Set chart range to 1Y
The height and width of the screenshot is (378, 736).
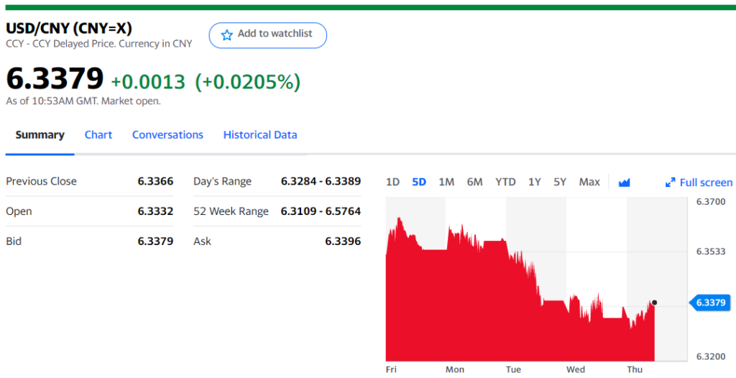[535, 182]
